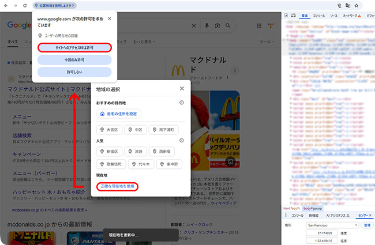Open the メニュー（バーガー） sitelink

35,173
